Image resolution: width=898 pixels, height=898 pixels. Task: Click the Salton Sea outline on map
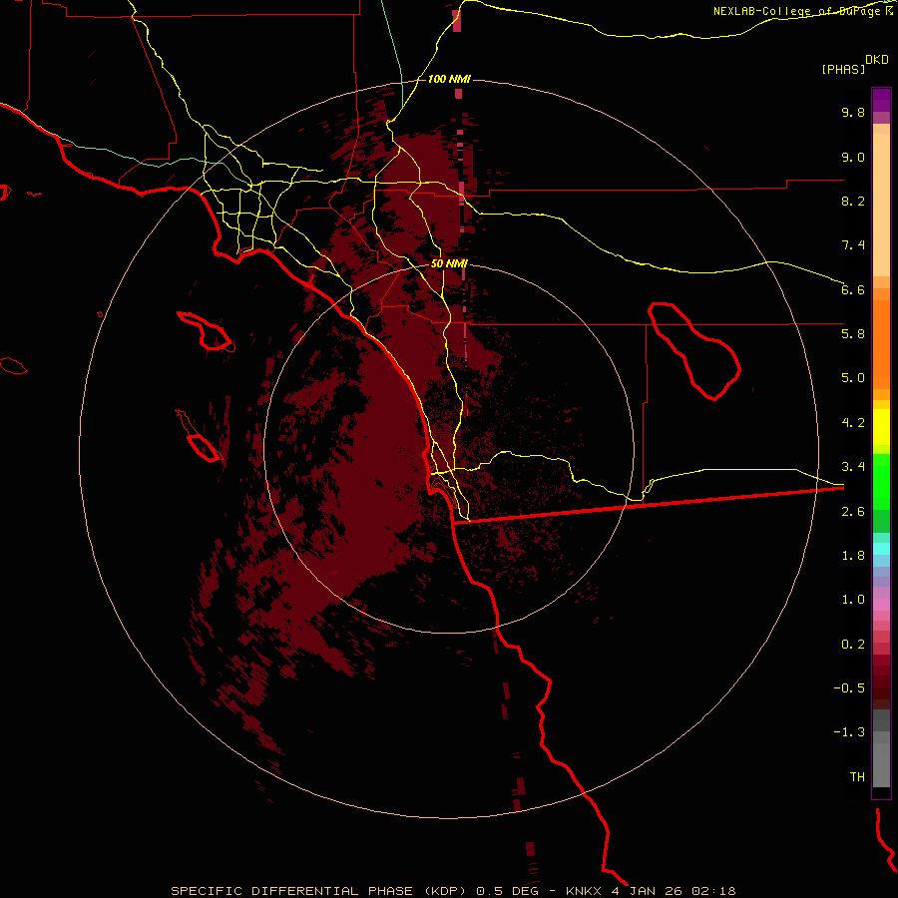pyautogui.click(x=694, y=350)
